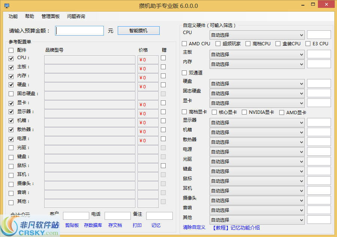Click the 清除自定义 link
The image size is (337, 237).
pos(194,228)
